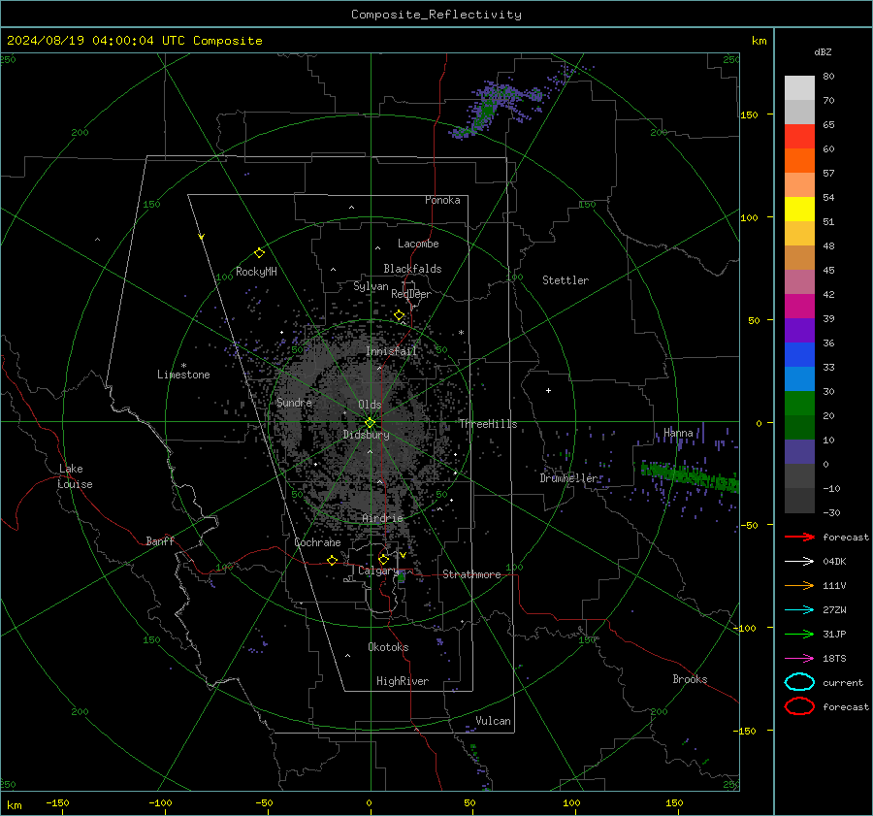The width and height of the screenshot is (873, 816).
Task: Click the green 20 dBZ color swatch
Action: 799,404
